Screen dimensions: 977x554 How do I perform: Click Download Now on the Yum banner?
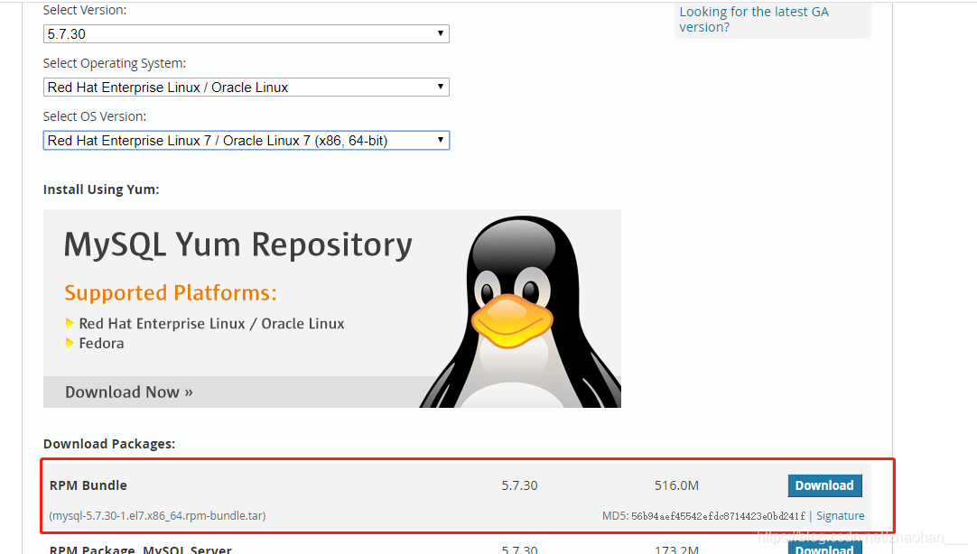click(129, 392)
